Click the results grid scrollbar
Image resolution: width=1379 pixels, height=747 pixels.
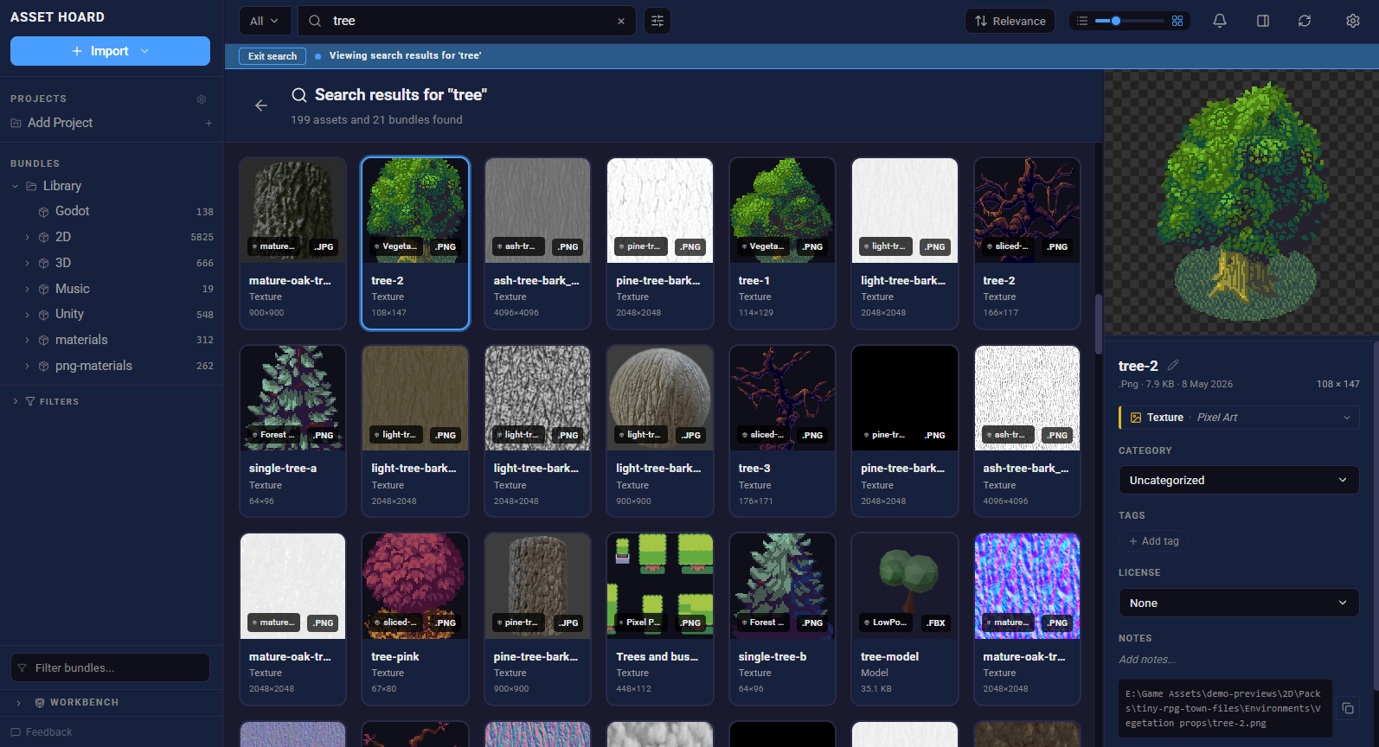[x=1098, y=323]
